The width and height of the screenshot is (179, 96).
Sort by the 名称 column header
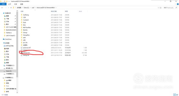pos(22,11)
